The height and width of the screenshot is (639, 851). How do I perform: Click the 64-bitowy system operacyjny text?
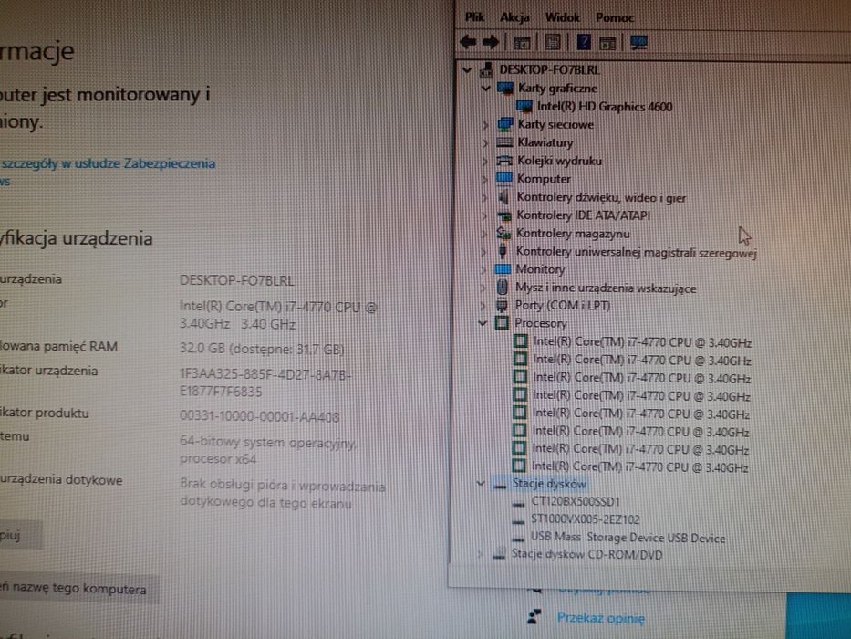click(x=267, y=443)
